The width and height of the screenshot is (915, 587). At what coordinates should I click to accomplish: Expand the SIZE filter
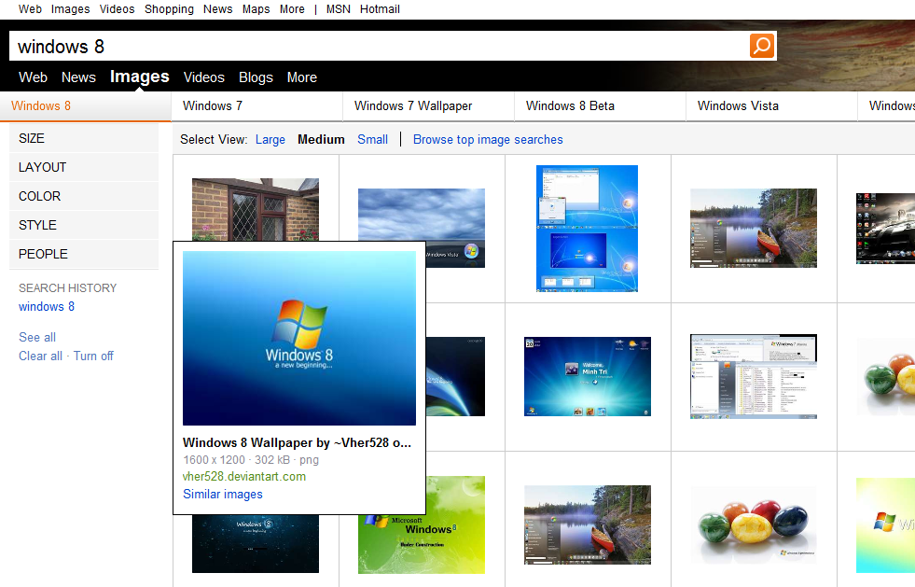click(x=84, y=138)
